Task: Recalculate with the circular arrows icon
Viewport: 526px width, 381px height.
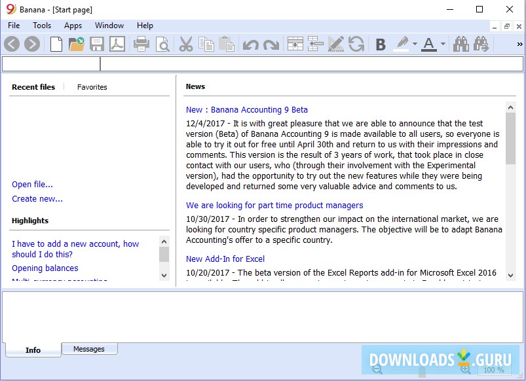Action: tap(356, 44)
